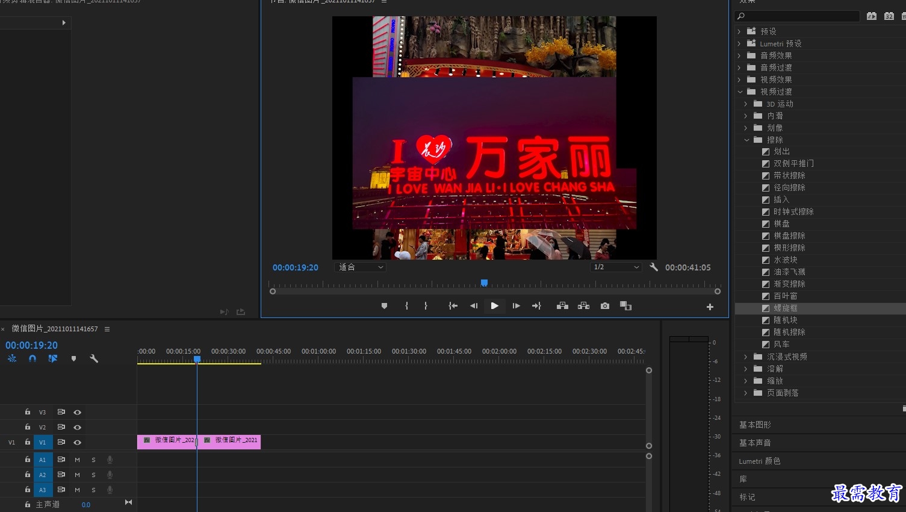Select the 螺旋框 transition effect

(785, 308)
